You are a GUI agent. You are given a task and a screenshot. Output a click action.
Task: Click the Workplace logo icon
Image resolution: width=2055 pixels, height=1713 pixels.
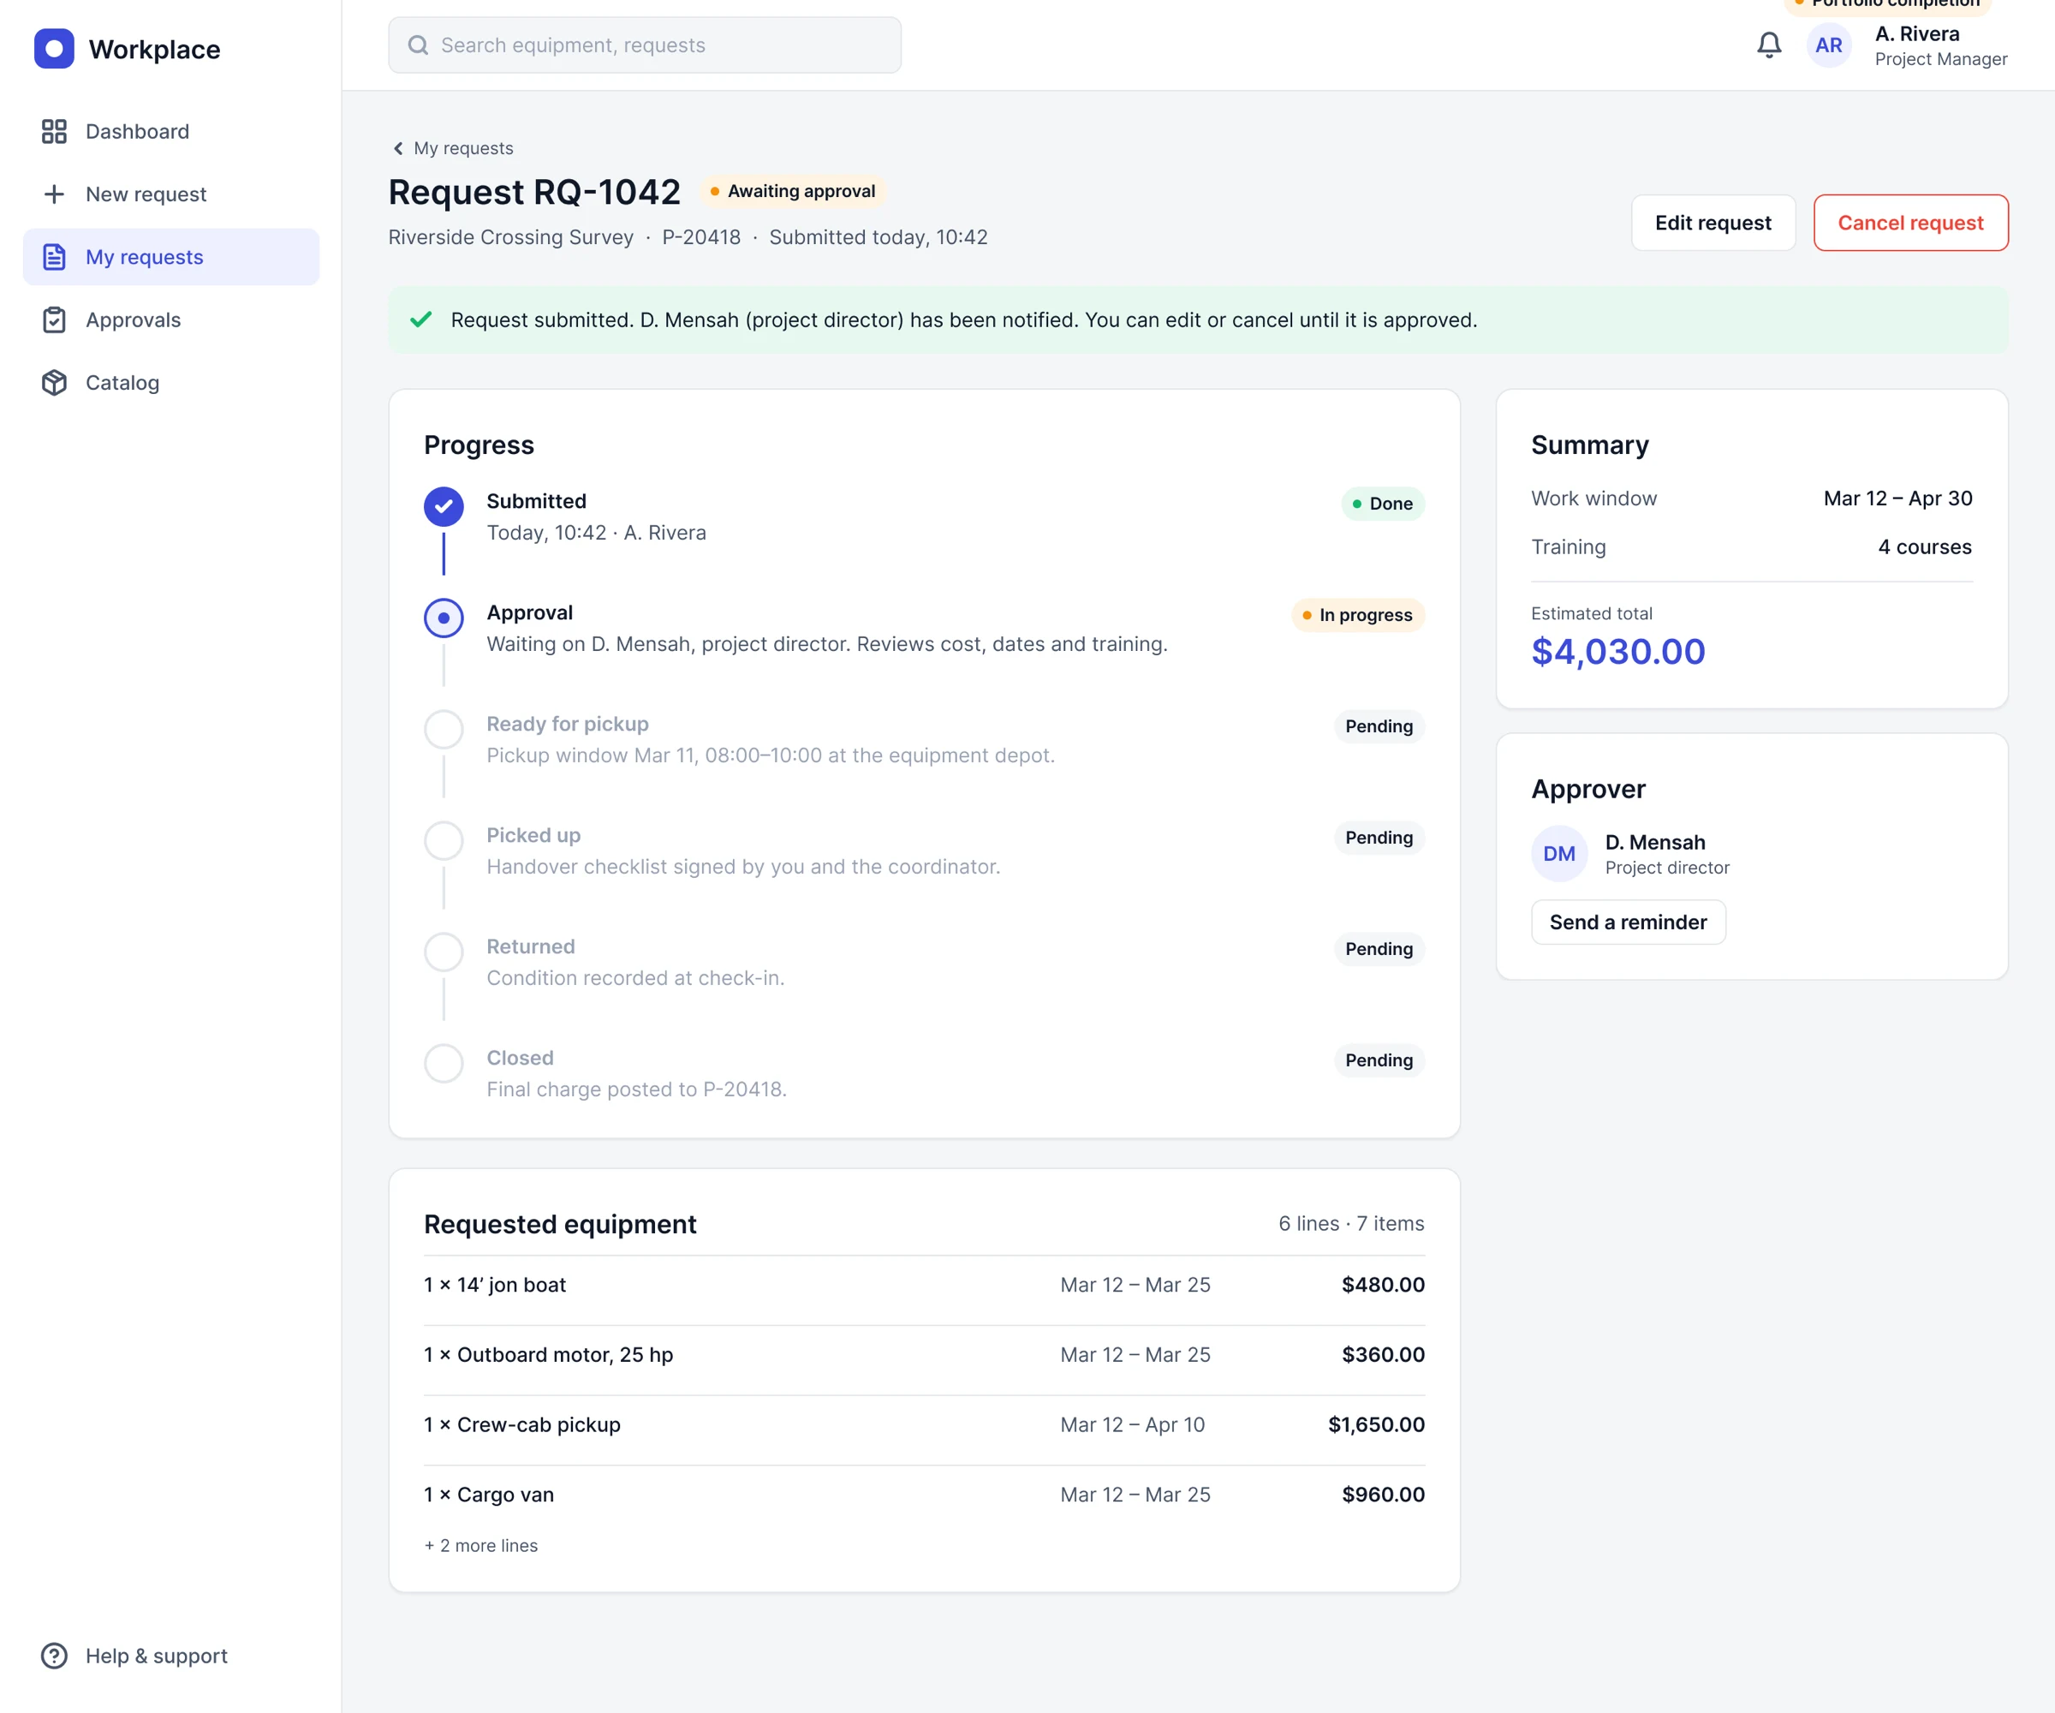[x=54, y=49]
